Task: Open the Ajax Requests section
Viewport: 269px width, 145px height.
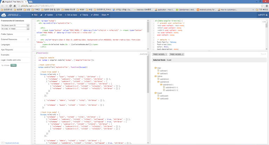Action: (7, 49)
